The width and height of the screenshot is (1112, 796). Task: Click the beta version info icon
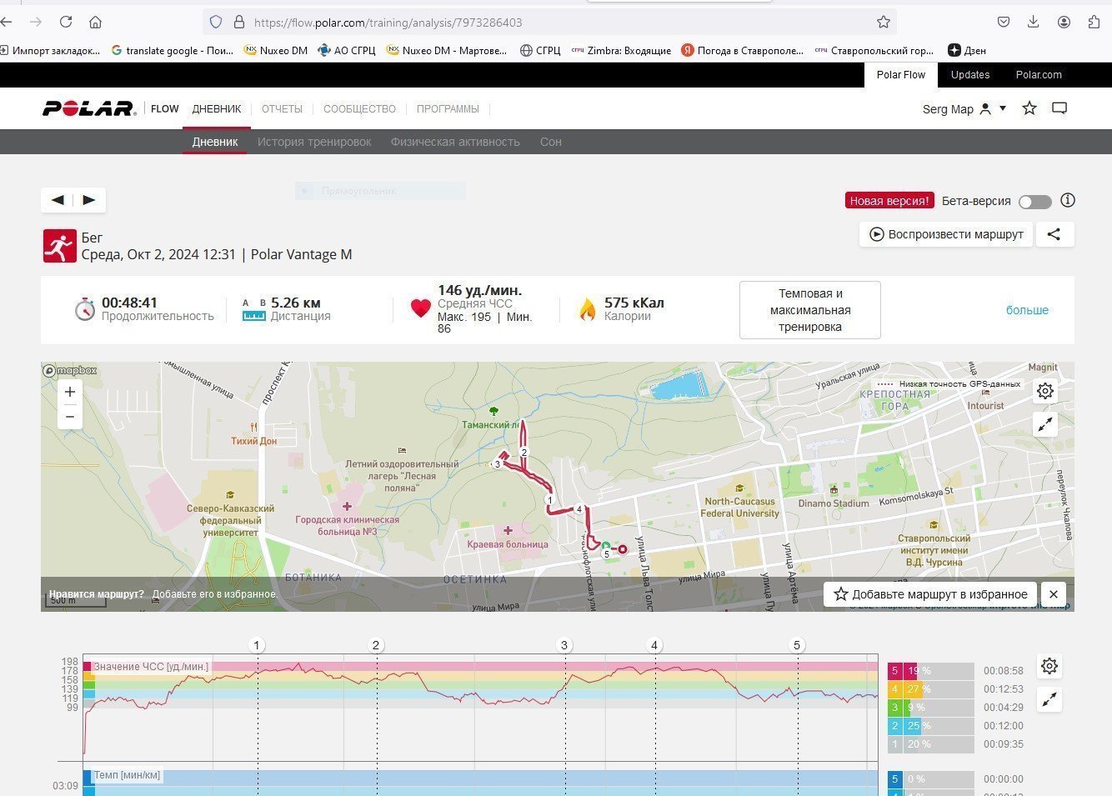(1068, 200)
